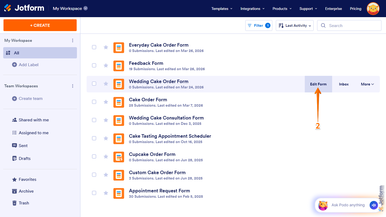
Task: Select the checkbox for Feedback Form
Action: [94, 65]
